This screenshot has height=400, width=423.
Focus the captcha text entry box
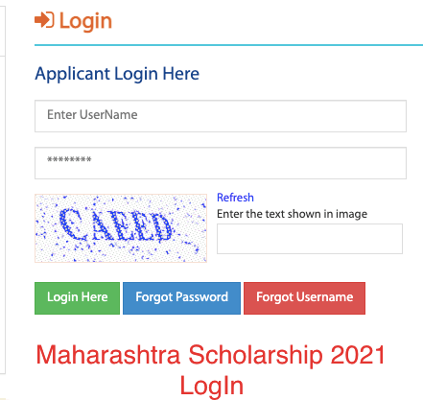pyautogui.click(x=310, y=239)
